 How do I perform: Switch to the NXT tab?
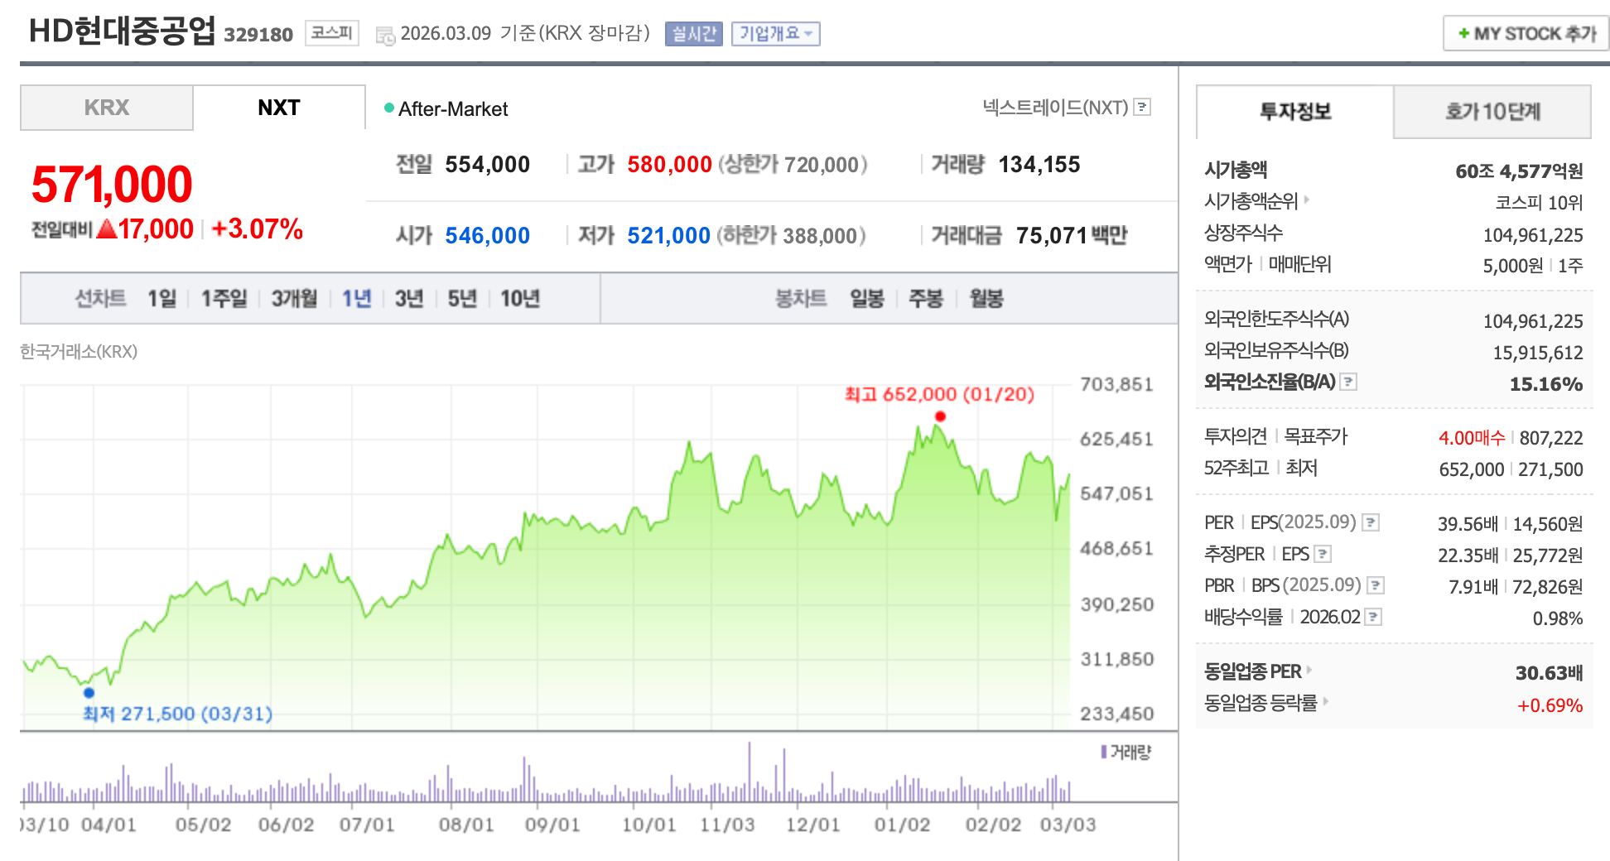pos(279,108)
